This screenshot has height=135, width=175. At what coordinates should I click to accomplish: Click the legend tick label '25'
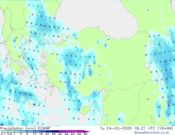[x=54, y=134]
